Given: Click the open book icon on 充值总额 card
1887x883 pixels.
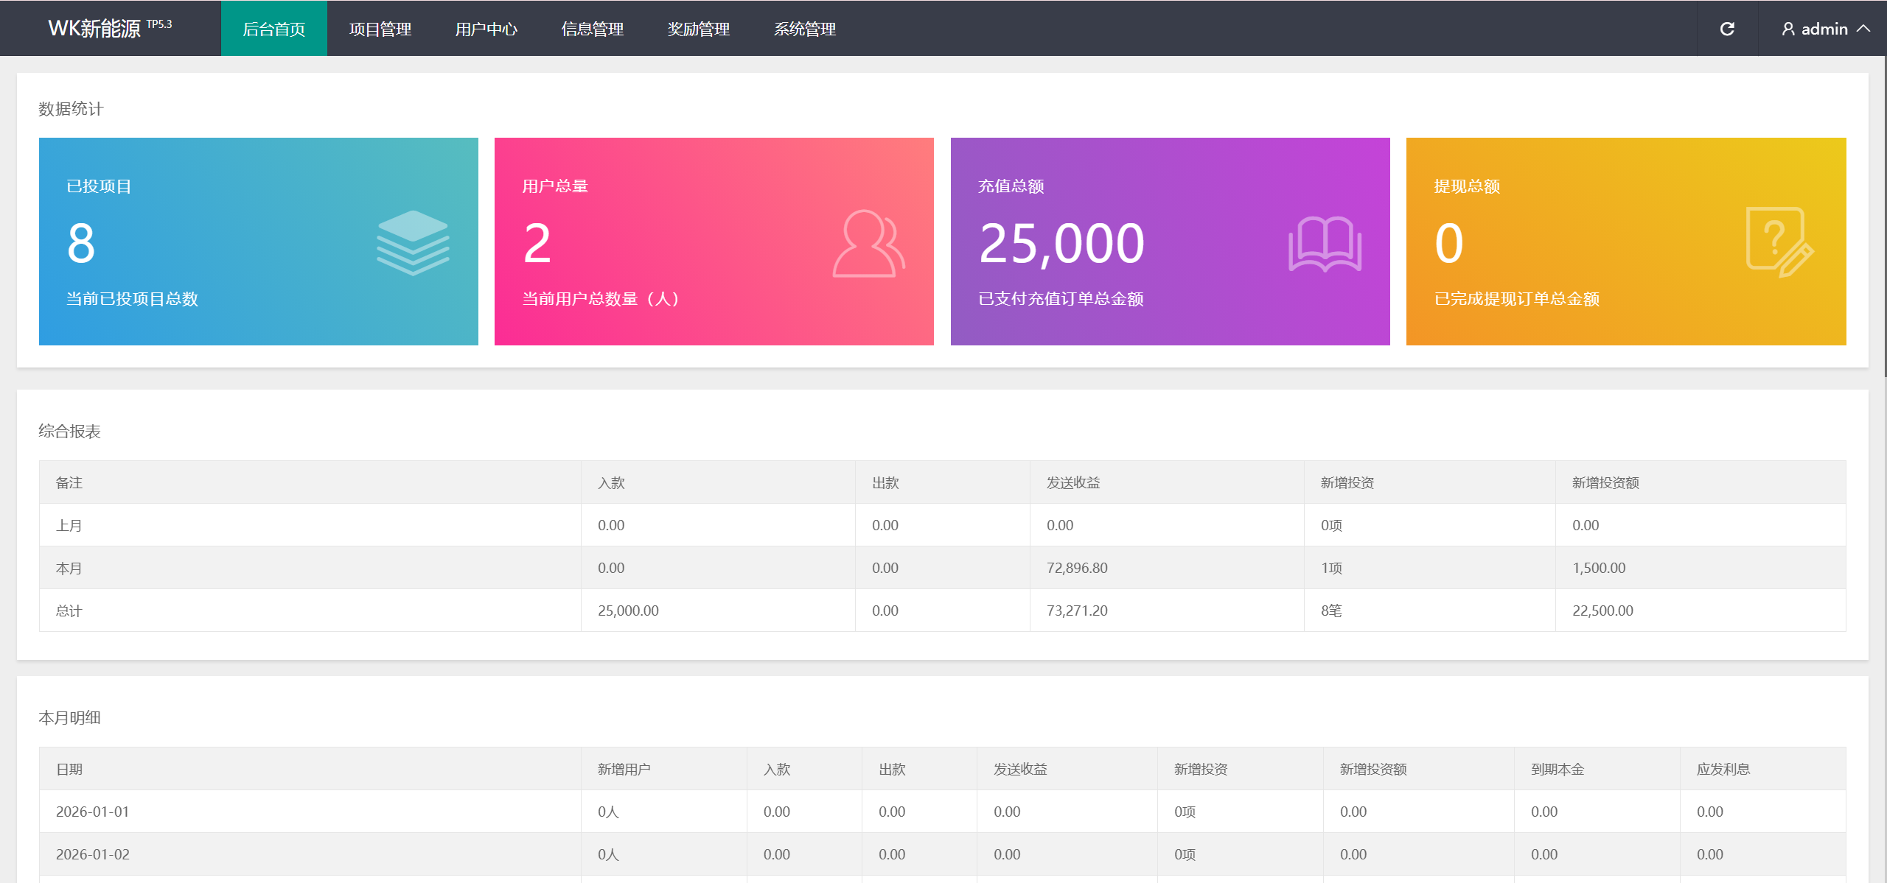Looking at the screenshot, I should coord(1325,244).
